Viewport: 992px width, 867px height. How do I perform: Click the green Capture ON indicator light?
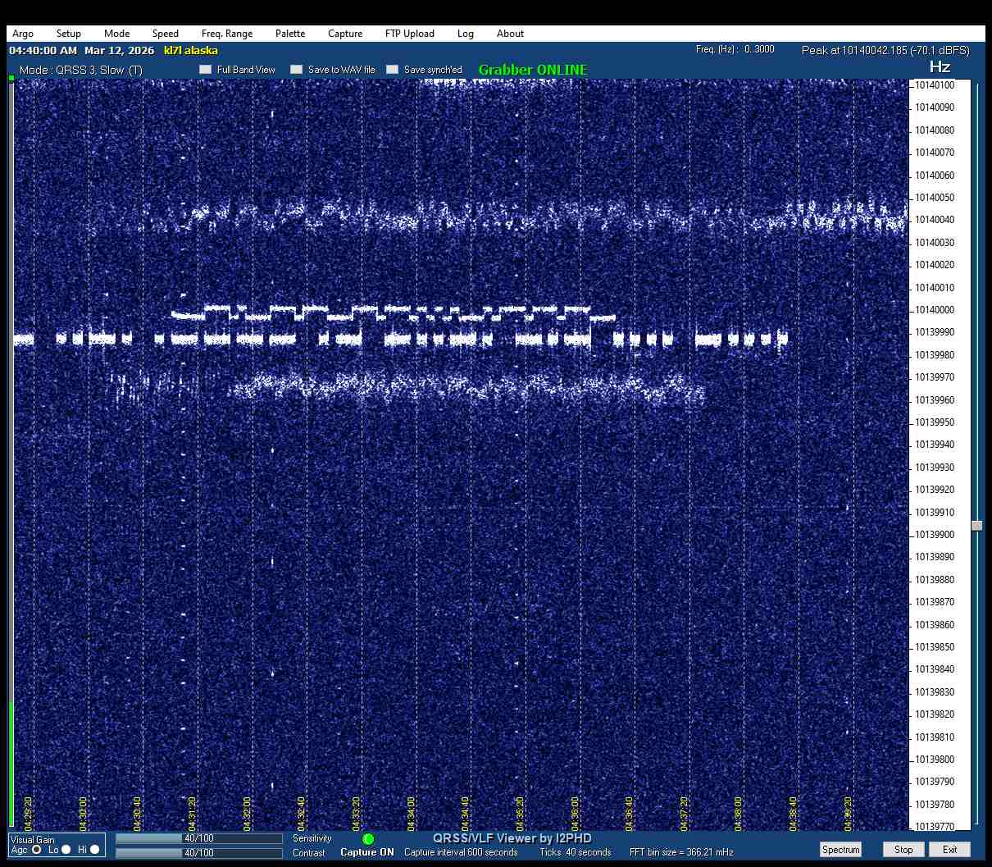pyautogui.click(x=368, y=839)
